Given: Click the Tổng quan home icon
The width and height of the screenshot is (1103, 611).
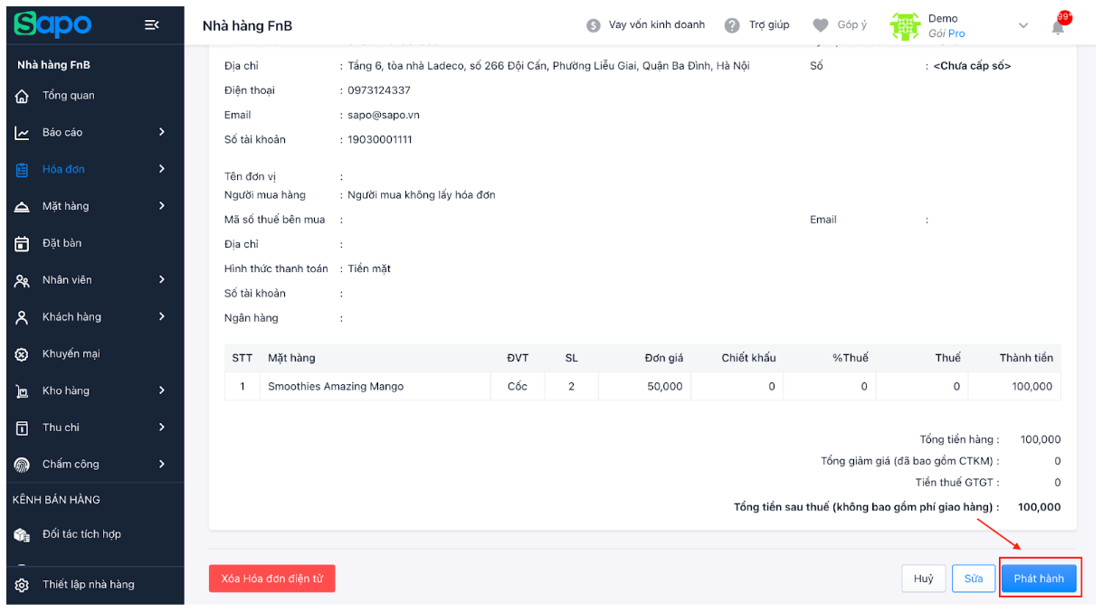Looking at the screenshot, I should tap(23, 96).
